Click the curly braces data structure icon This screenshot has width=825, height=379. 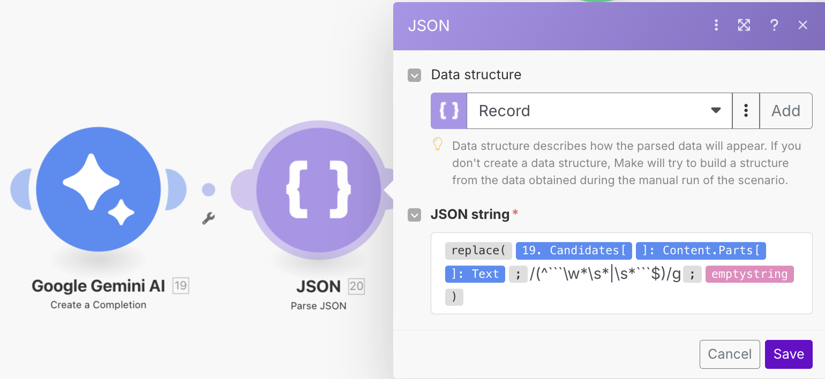click(448, 111)
